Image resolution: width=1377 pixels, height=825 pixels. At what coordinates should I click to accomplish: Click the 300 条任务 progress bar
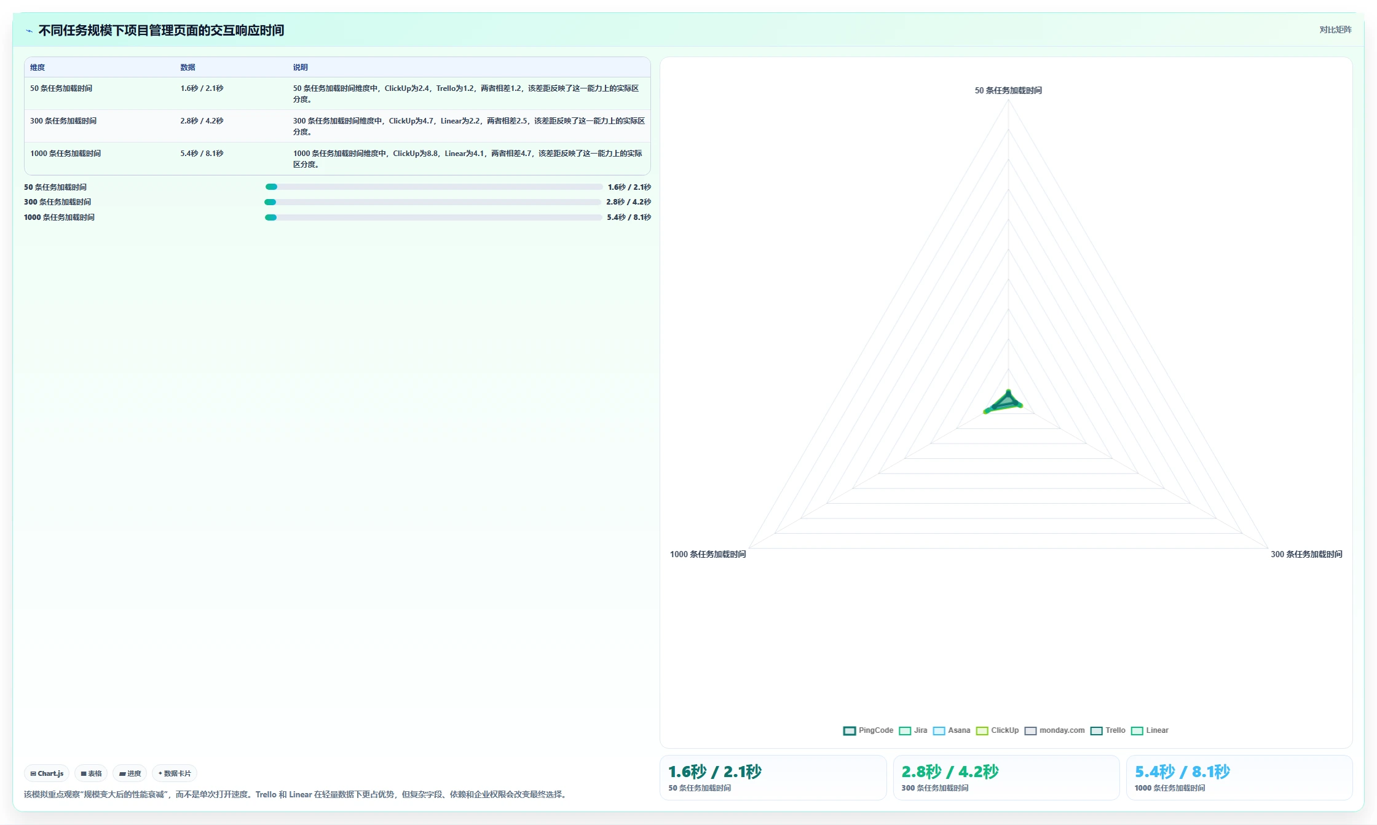tap(433, 202)
